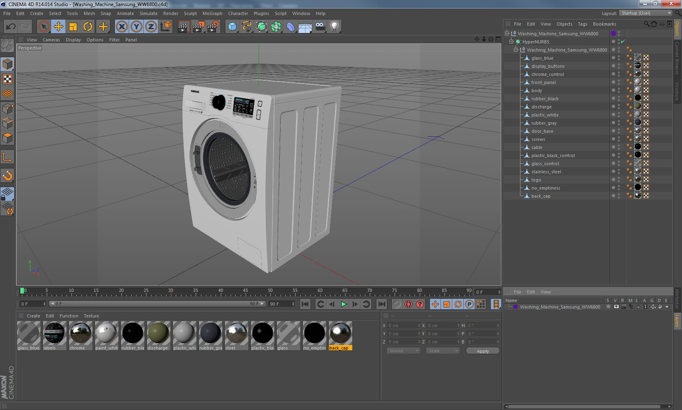Click the Render to Picture Viewer icon
Viewport: 682px width, 410px height.
pyautogui.click(x=199, y=27)
